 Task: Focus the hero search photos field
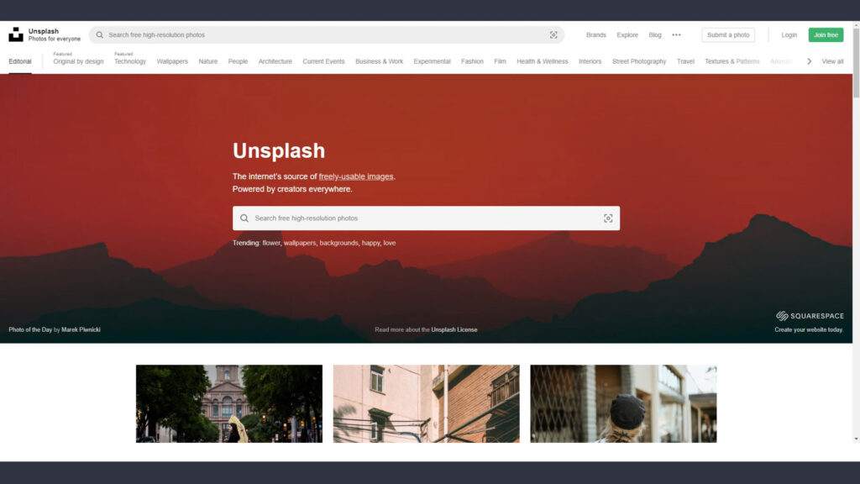pos(426,218)
